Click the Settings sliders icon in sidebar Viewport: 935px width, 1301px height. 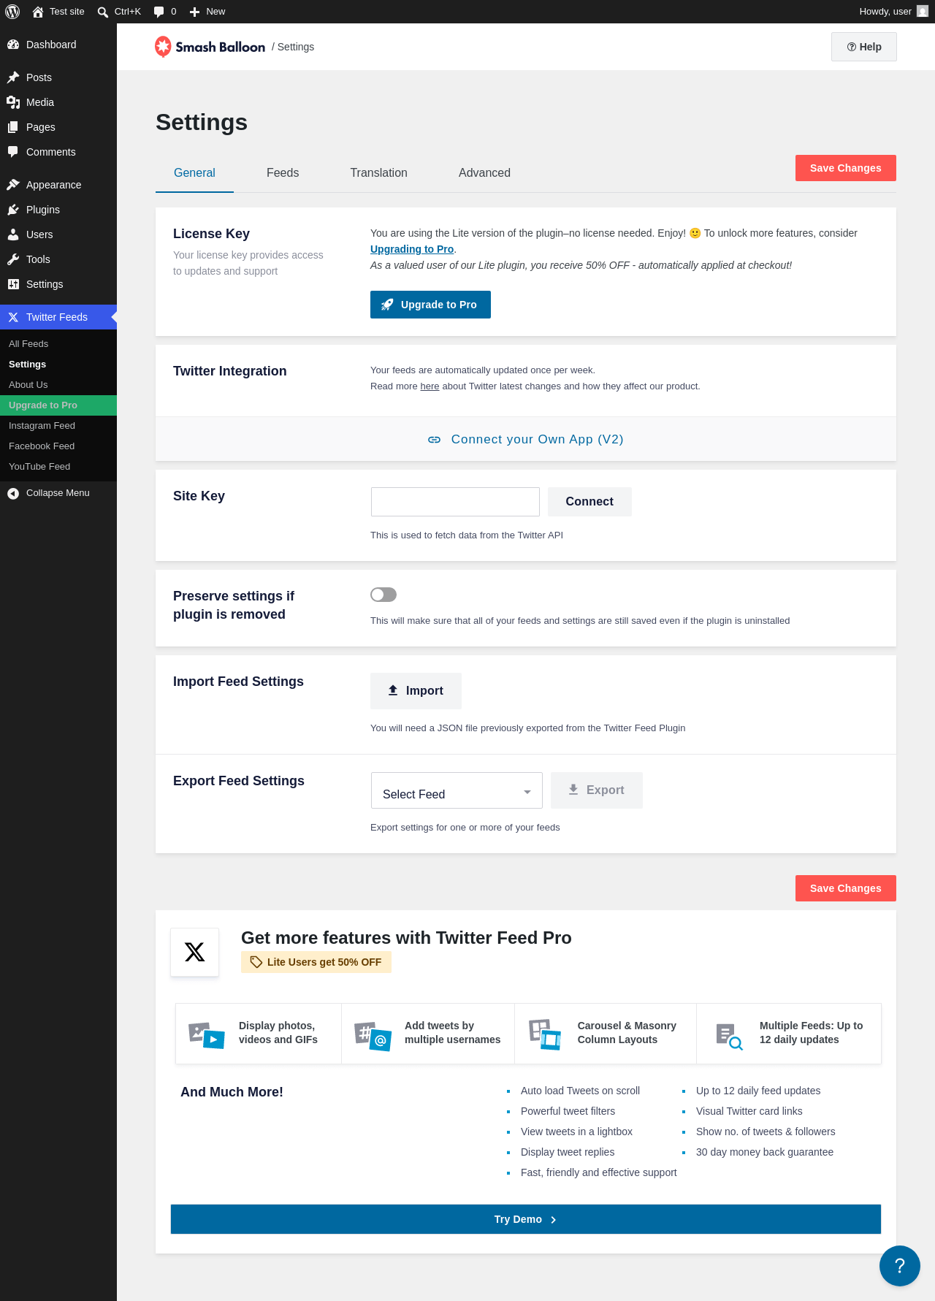click(x=13, y=284)
